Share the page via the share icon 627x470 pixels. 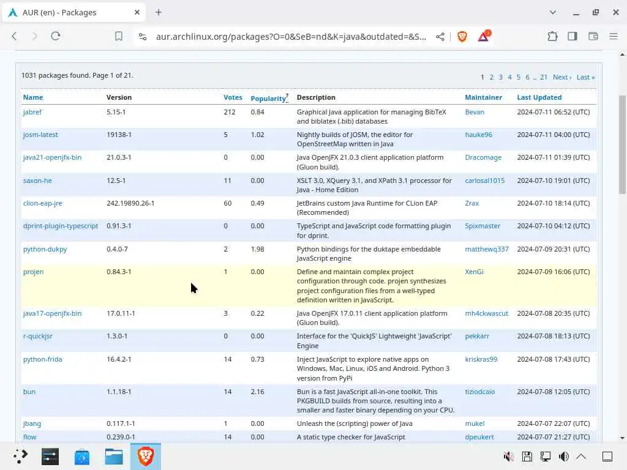coord(440,37)
